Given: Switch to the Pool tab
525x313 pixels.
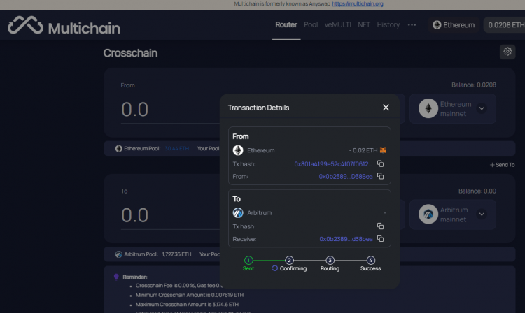Looking at the screenshot, I should point(310,25).
